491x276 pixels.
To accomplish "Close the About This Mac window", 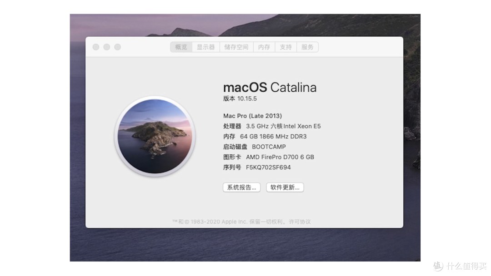I will tap(96, 47).
